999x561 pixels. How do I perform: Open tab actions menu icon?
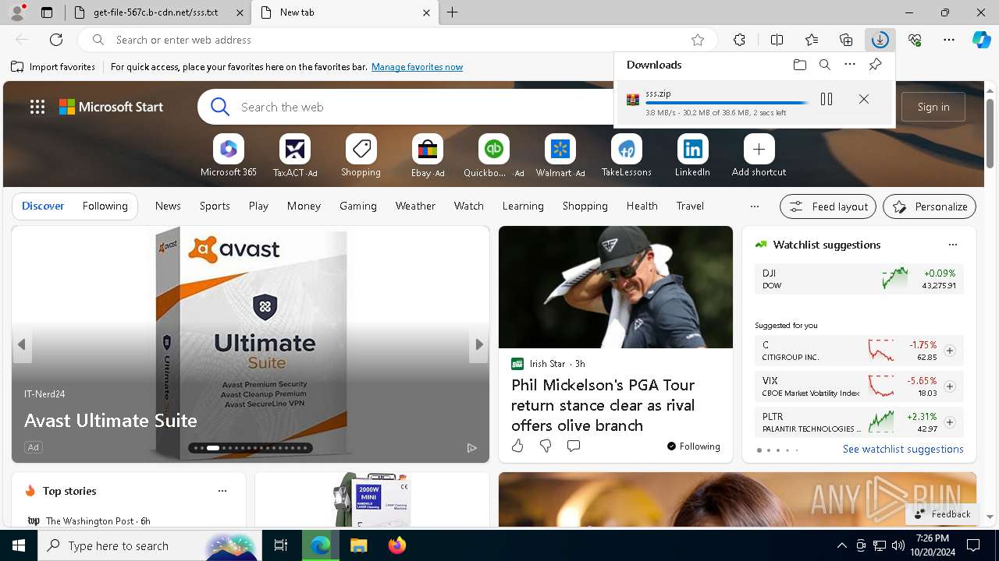[x=47, y=12]
